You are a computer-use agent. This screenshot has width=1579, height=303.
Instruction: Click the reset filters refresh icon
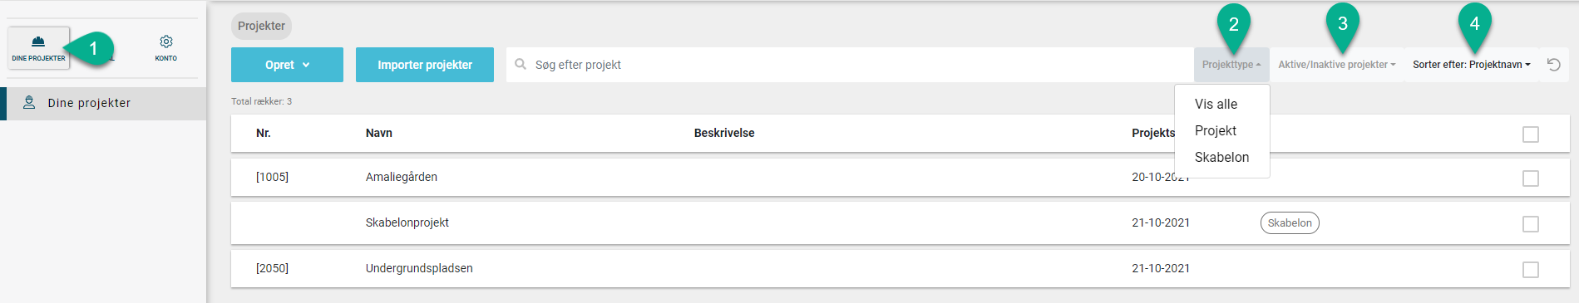tap(1553, 65)
